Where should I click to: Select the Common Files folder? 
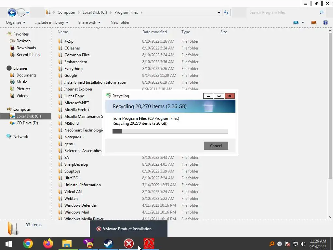(77, 55)
